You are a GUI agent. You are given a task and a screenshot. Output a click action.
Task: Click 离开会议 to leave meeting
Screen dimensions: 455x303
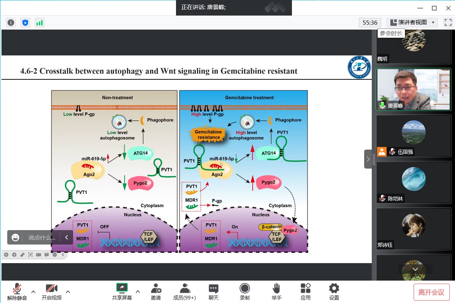coord(431,292)
